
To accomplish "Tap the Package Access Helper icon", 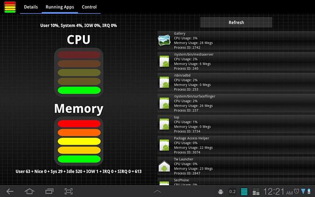I will [164, 145].
